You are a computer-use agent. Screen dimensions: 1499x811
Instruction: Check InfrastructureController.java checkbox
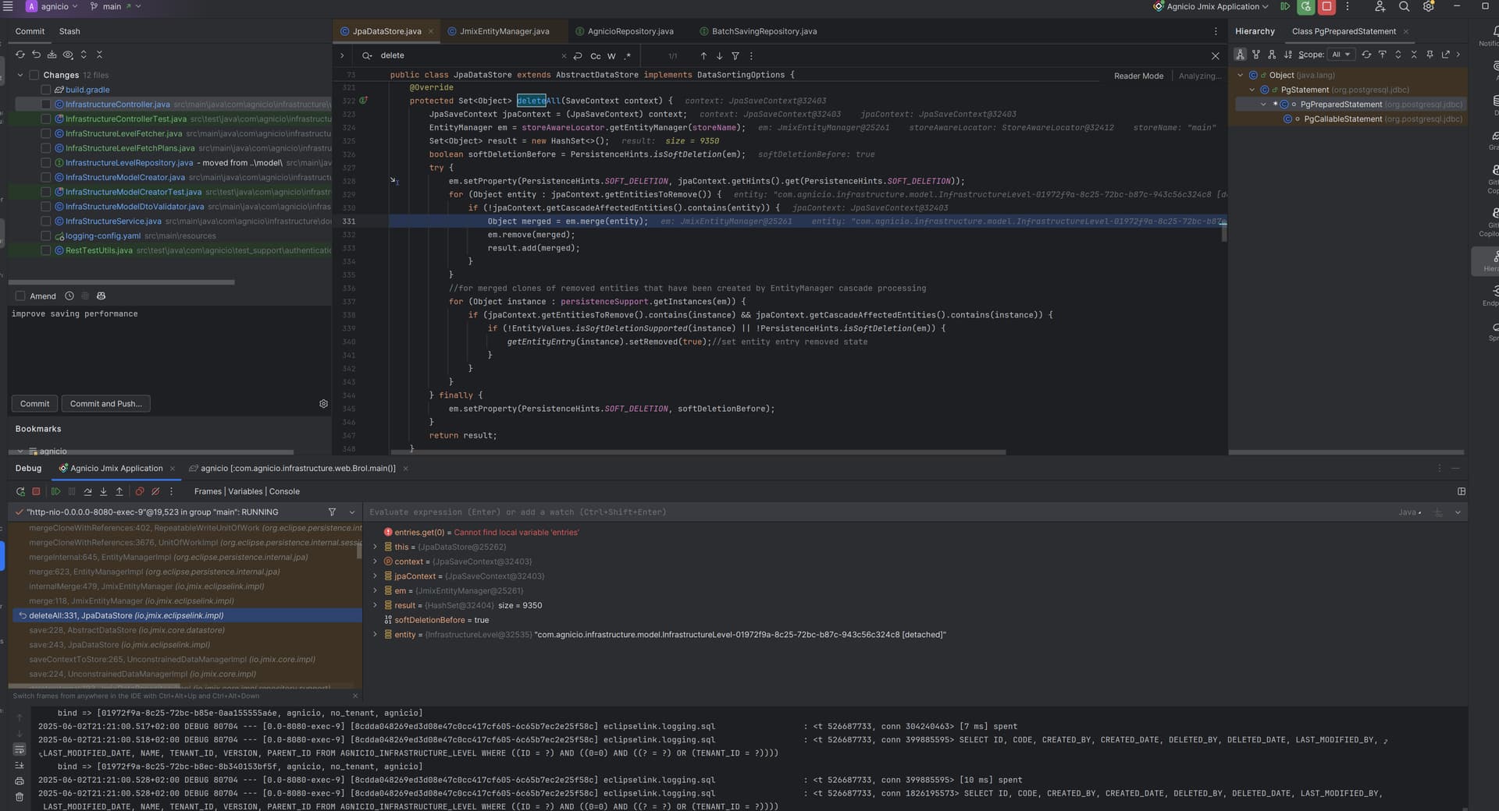coord(46,104)
